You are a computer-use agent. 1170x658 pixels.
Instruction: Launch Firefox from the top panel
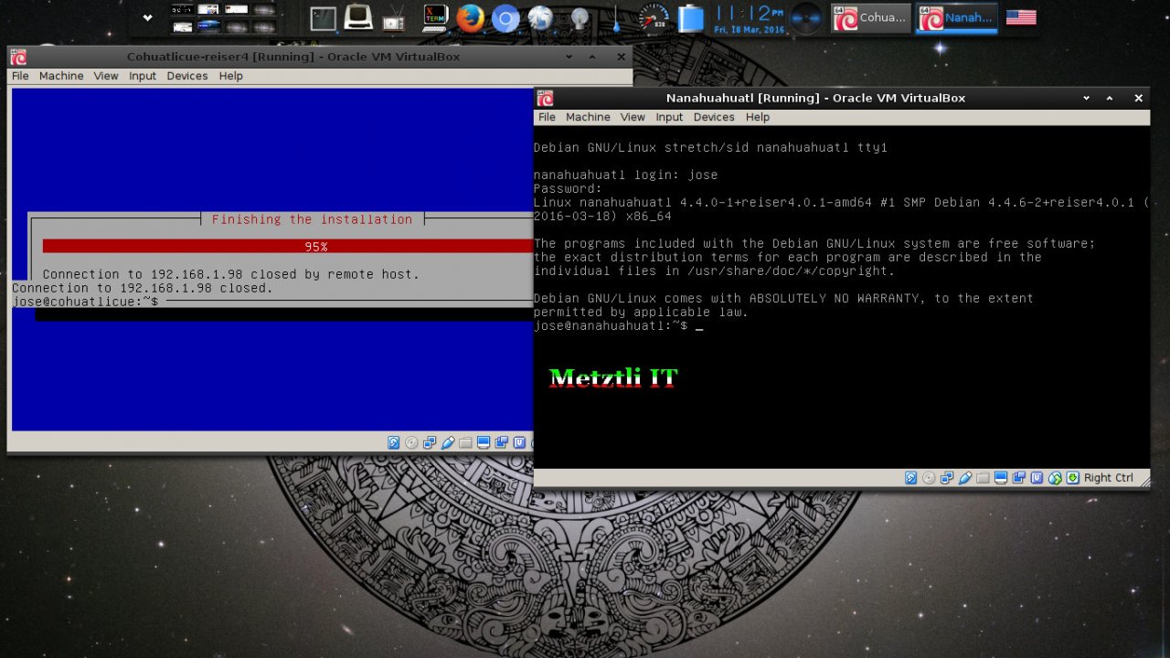coord(470,17)
